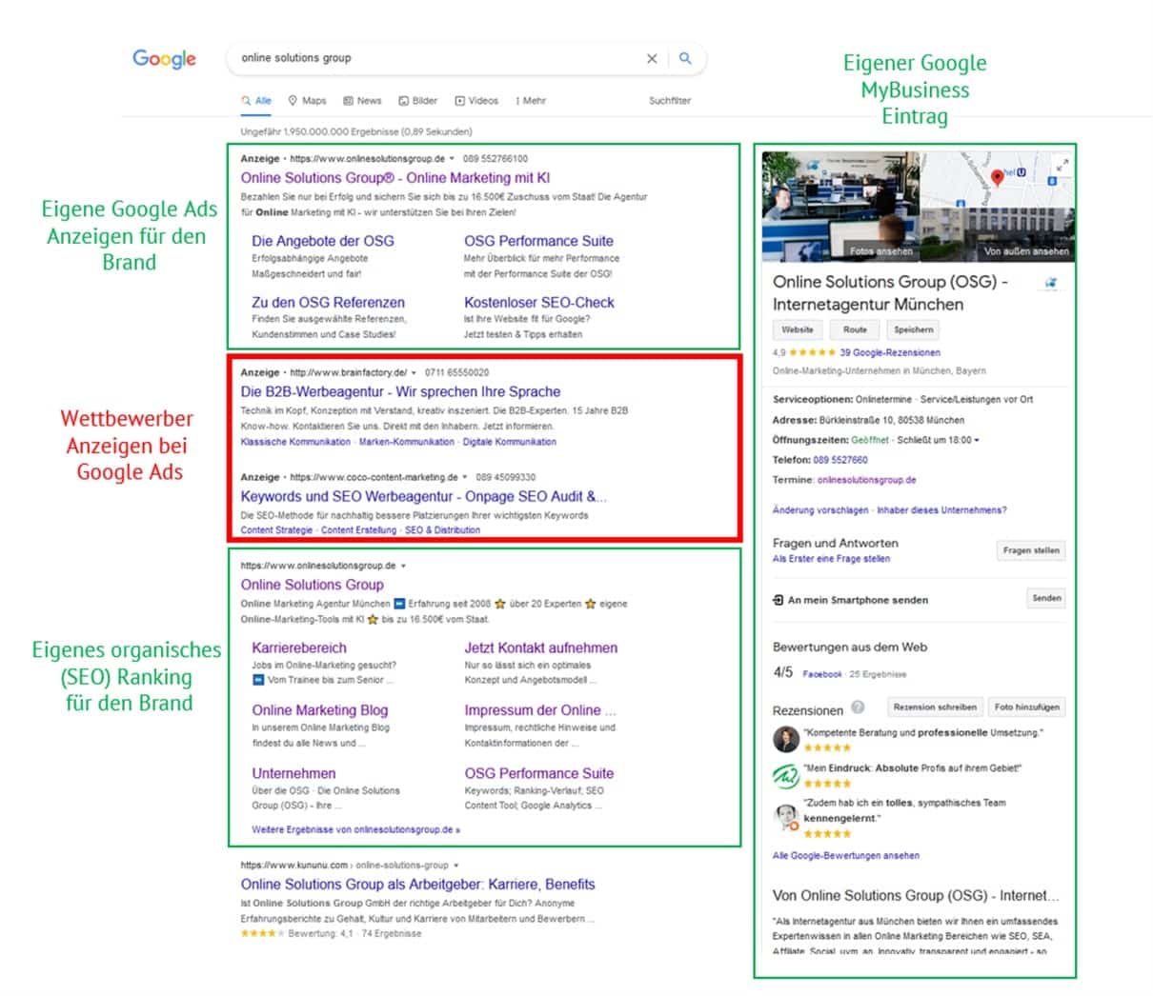Open the dropdown arrow beside organic onlinesolutionsgroup.de URL
The image size is (1153, 996).
tap(404, 566)
